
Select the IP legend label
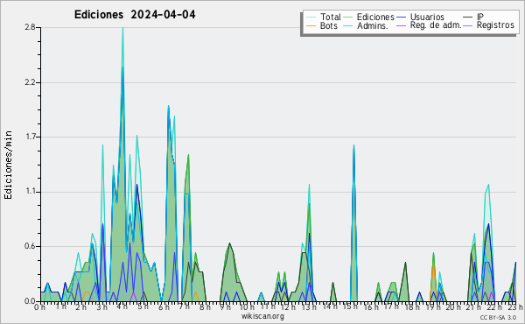click(479, 17)
